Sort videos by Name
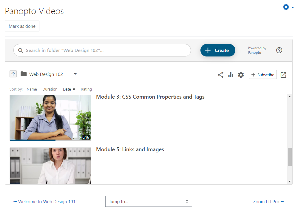 click(x=32, y=89)
